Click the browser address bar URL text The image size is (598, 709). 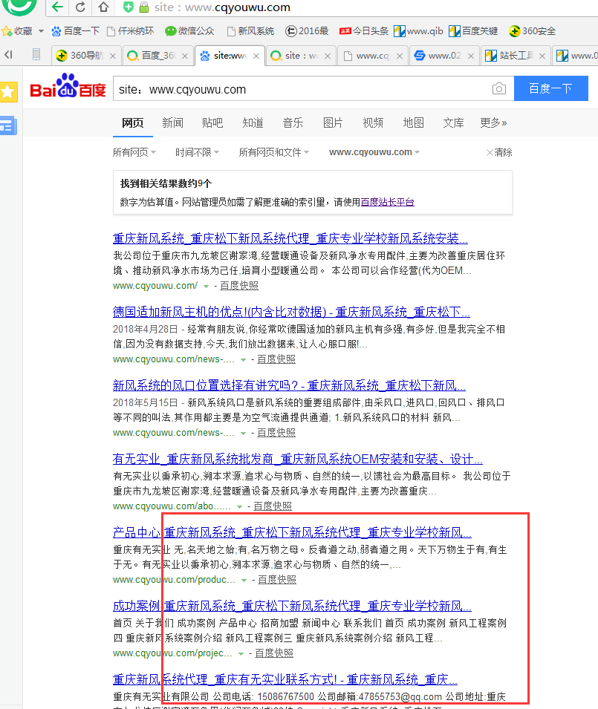coord(222,7)
